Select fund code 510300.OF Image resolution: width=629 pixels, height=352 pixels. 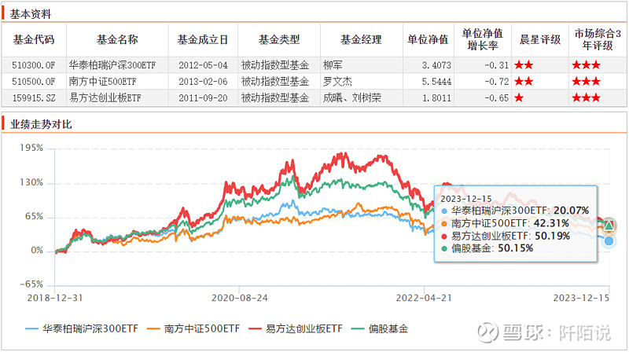pos(33,65)
